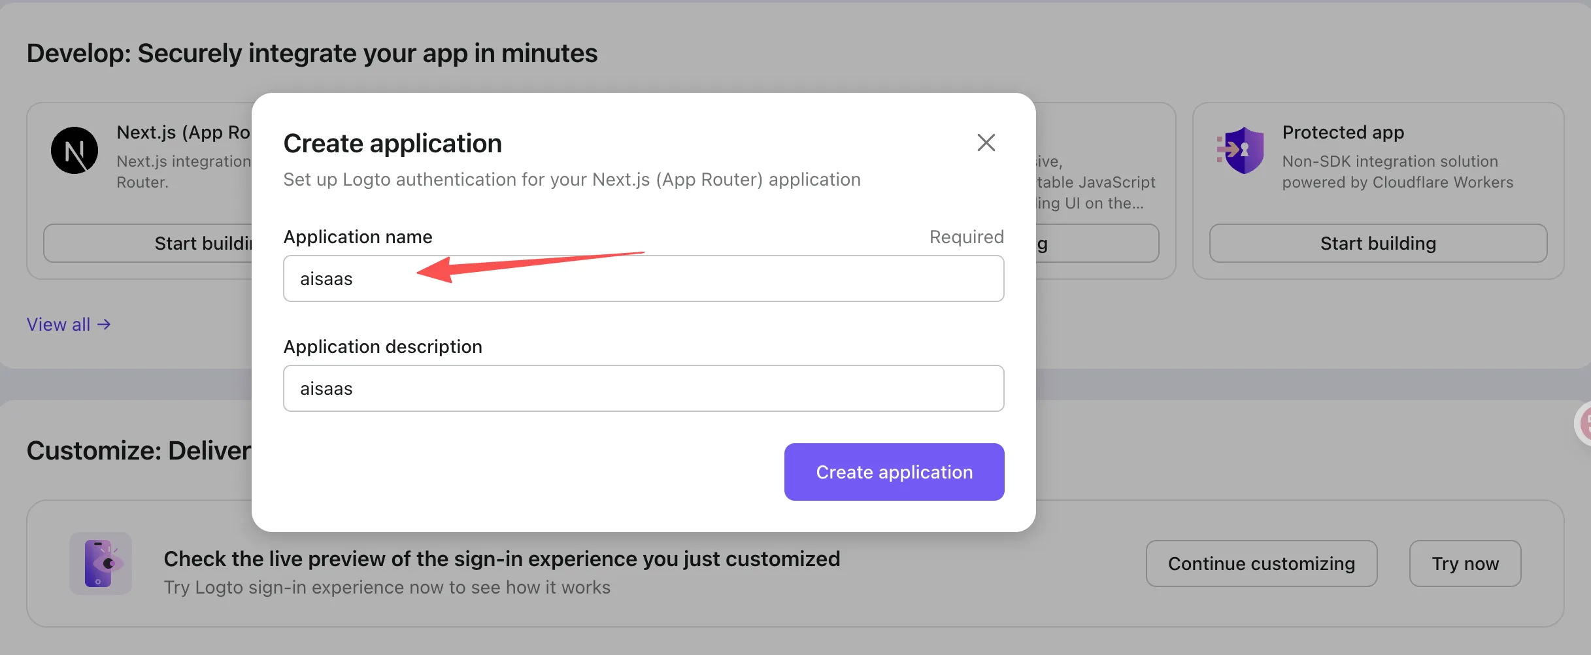This screenshot has width=1591, height=655.
Task: Select the Protected app card title
Action: coord(1343,132)
